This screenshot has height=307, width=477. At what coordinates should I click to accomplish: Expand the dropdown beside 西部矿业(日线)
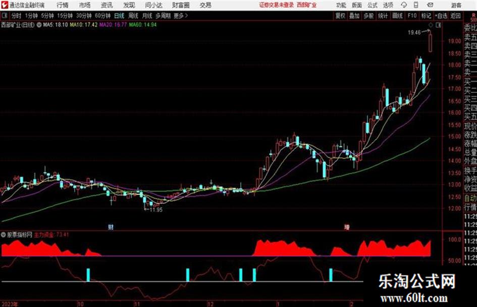(39, 25)
